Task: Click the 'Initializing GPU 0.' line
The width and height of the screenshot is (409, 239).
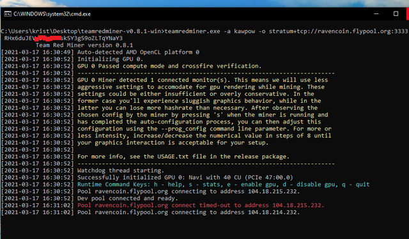Action: click(x=110, y=59)
